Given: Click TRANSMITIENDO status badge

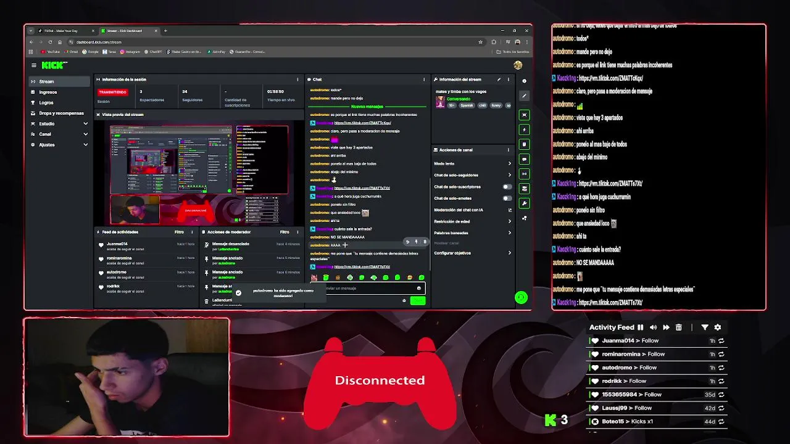Looking at the screenshot, I should (112, 92).
